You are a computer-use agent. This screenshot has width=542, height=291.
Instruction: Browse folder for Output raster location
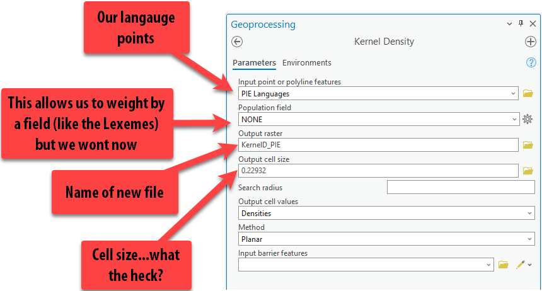528,145
